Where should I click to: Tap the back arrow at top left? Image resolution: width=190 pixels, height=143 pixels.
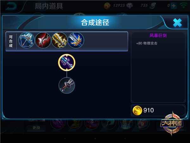click(11, 6)
